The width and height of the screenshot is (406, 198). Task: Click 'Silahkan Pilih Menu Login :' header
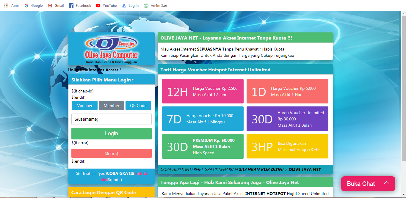pos(112,80)
